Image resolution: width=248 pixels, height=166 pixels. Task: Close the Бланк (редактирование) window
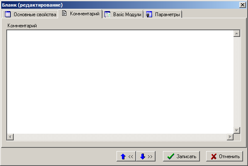(243, 5)
